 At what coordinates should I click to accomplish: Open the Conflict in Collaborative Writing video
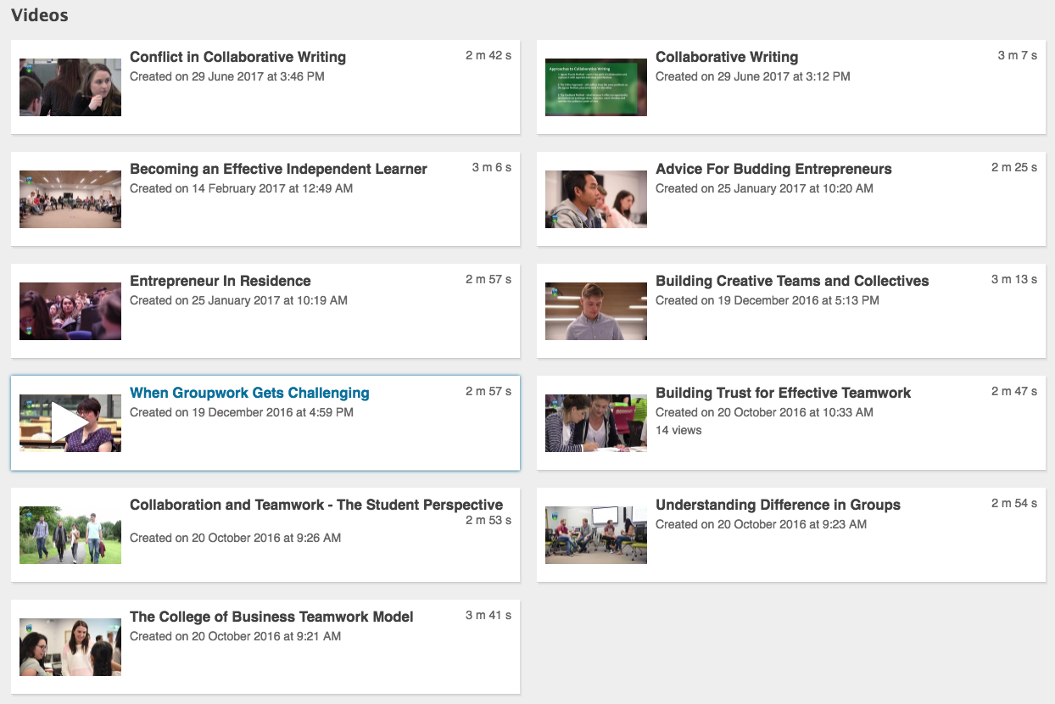coord(237,57)
